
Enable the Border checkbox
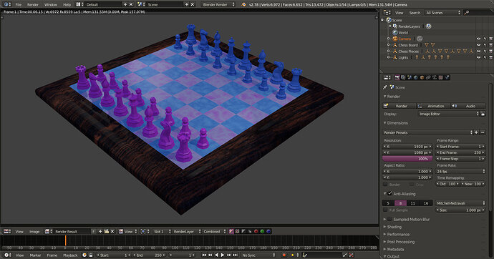pos(385,184)
